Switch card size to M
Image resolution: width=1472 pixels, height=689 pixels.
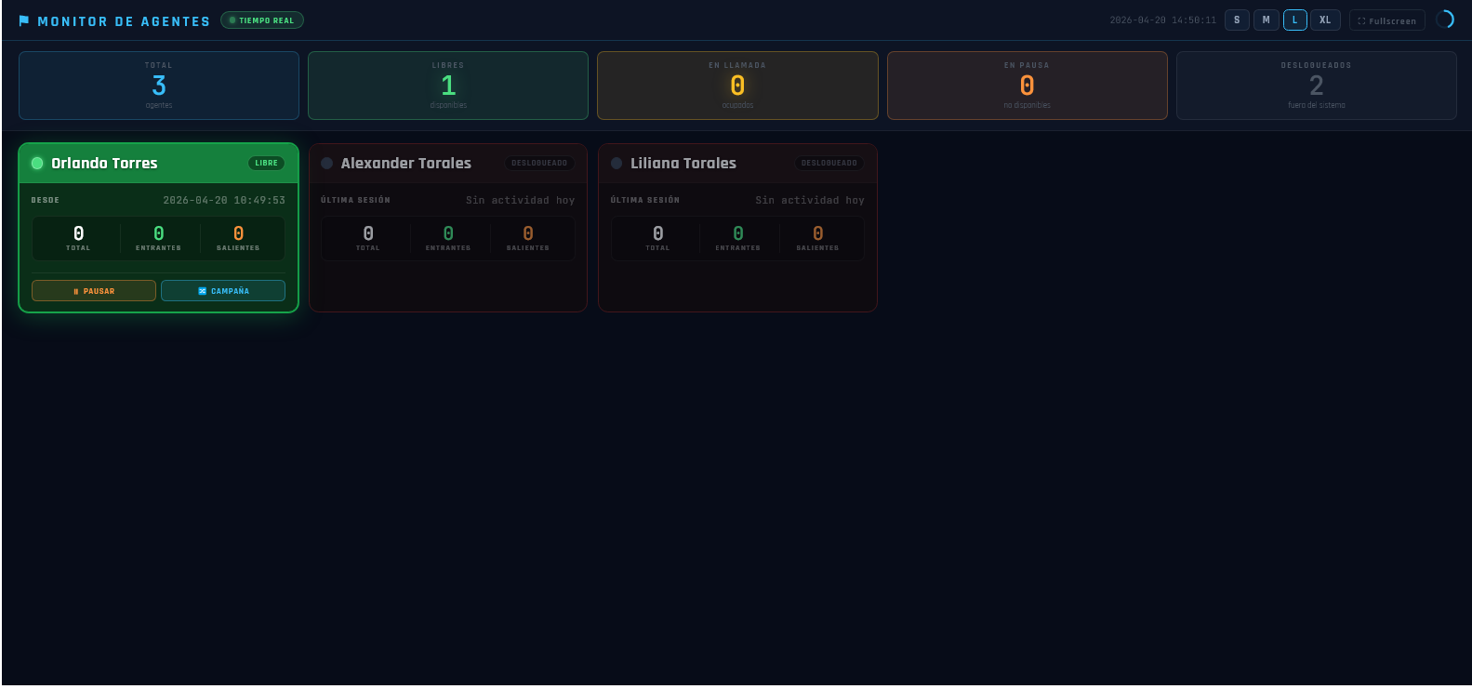click(x=1266, y=20)
